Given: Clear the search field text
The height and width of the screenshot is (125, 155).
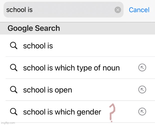Looking at the screenshot, I should [x=118, y=10].
